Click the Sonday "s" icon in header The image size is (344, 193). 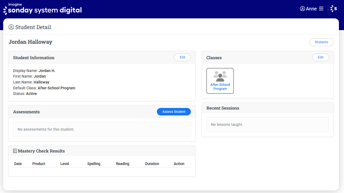click(x=334, y=9)
